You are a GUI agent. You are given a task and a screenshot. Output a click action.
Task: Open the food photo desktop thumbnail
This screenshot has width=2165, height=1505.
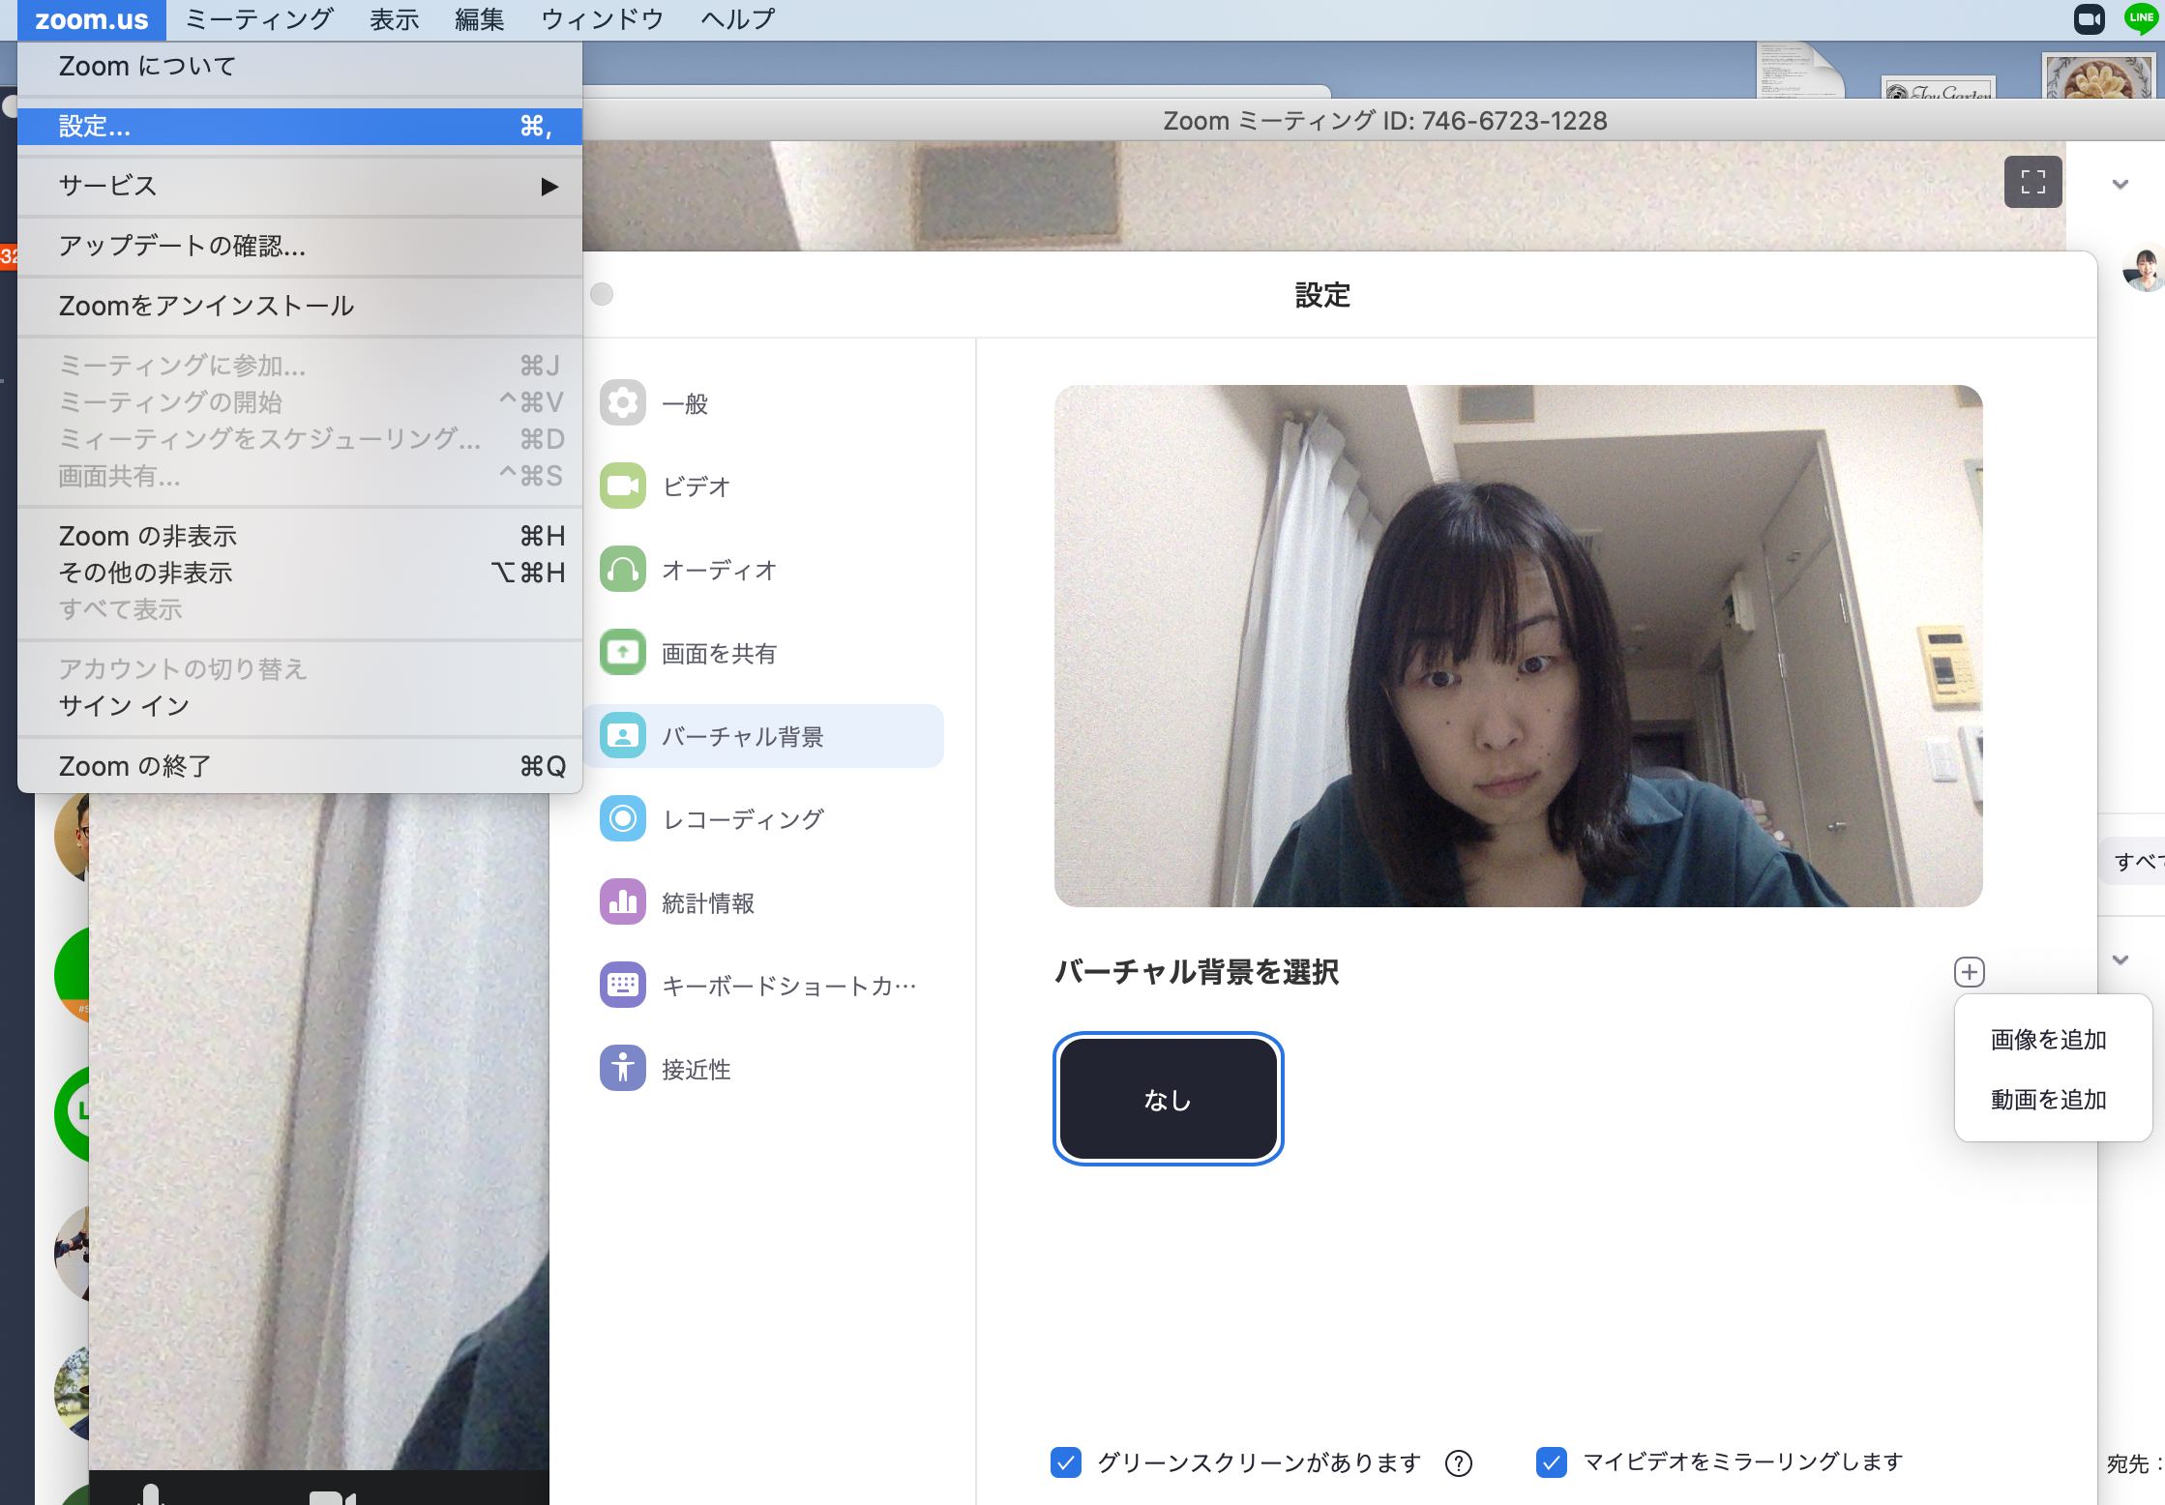click(2099, 76)
